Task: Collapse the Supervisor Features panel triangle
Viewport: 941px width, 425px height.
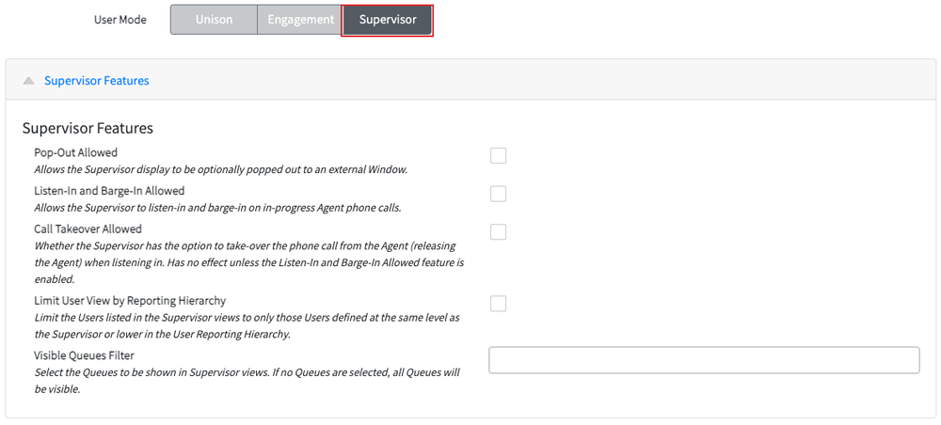Action: [28, 81]
